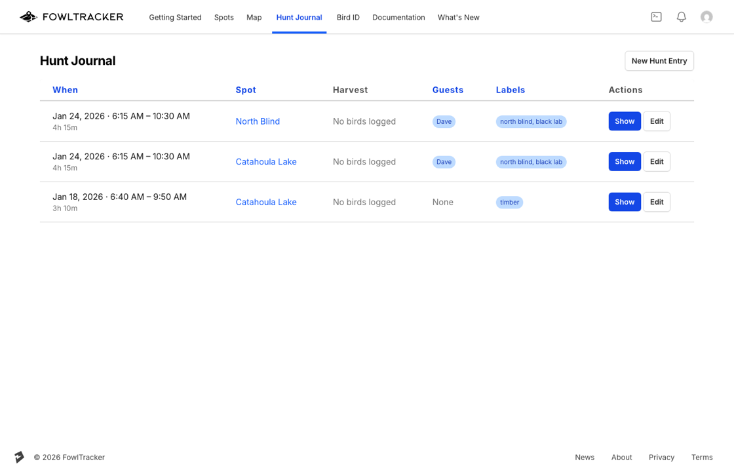This screenshot has width=734, height=472.
Task: Click the Dave guest tag in North Blind row
Action: pyautogui.click(x=444, y=121)
